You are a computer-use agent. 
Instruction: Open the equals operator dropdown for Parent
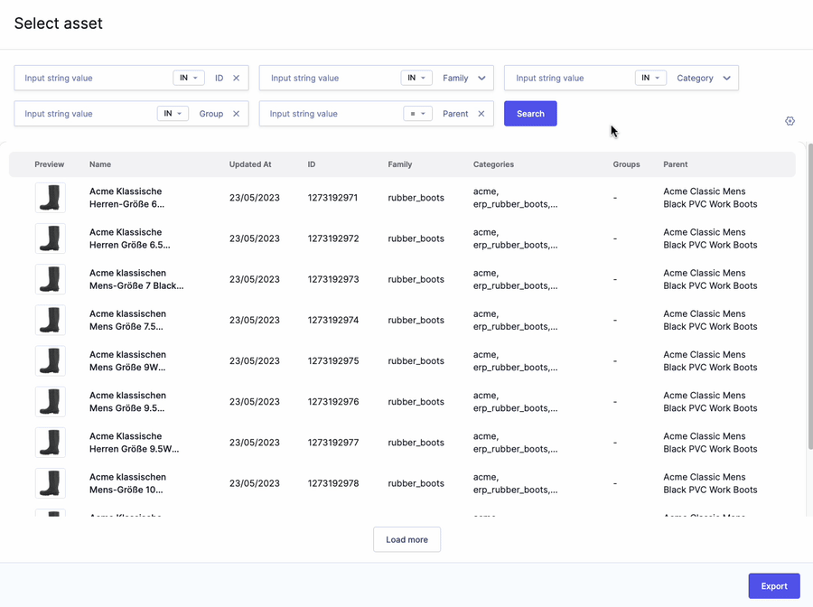[x=417, y=114]
